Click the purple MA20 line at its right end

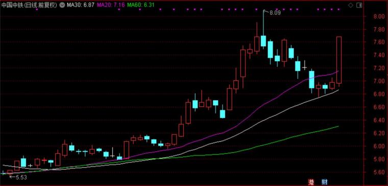[x=337, y=72]
